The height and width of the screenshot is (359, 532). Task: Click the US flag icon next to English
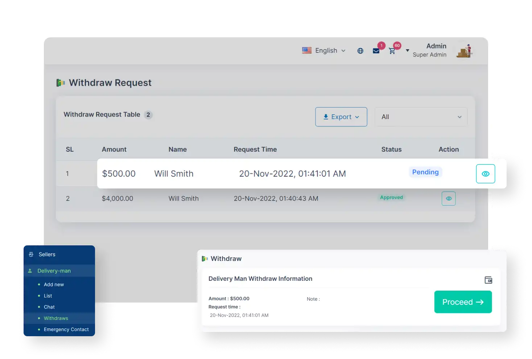tap(307, 50)
